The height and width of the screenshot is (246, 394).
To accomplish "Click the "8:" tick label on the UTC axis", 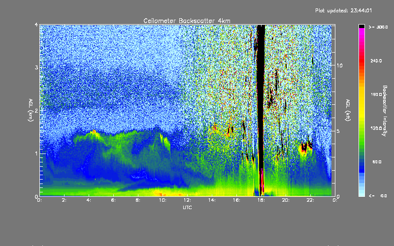I will coord(138,200).
